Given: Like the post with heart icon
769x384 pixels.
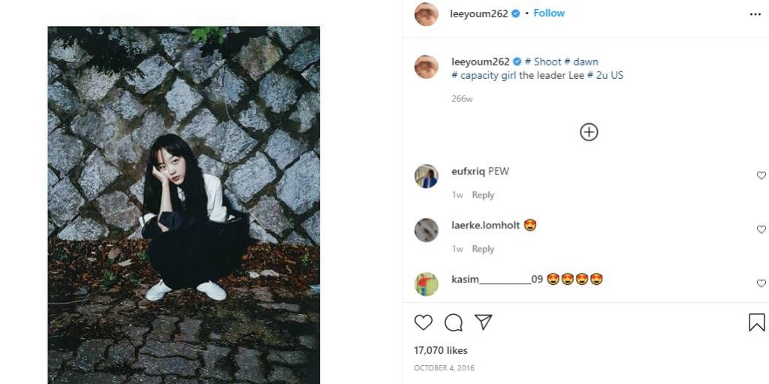Looking at the screenshot, I should pos(424,322).
